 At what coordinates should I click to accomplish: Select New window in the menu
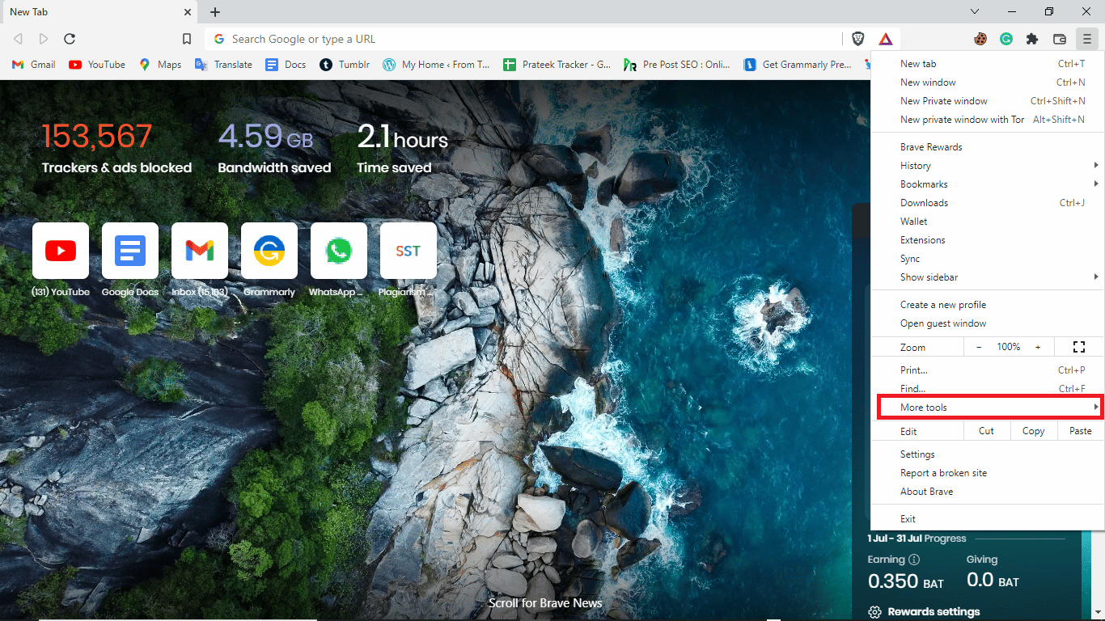pyautogui.click(x=988, y=82)
